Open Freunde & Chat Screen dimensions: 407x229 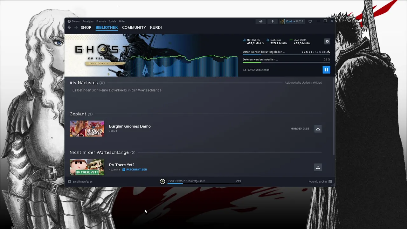pyautogui.click(x=320, y=182)
